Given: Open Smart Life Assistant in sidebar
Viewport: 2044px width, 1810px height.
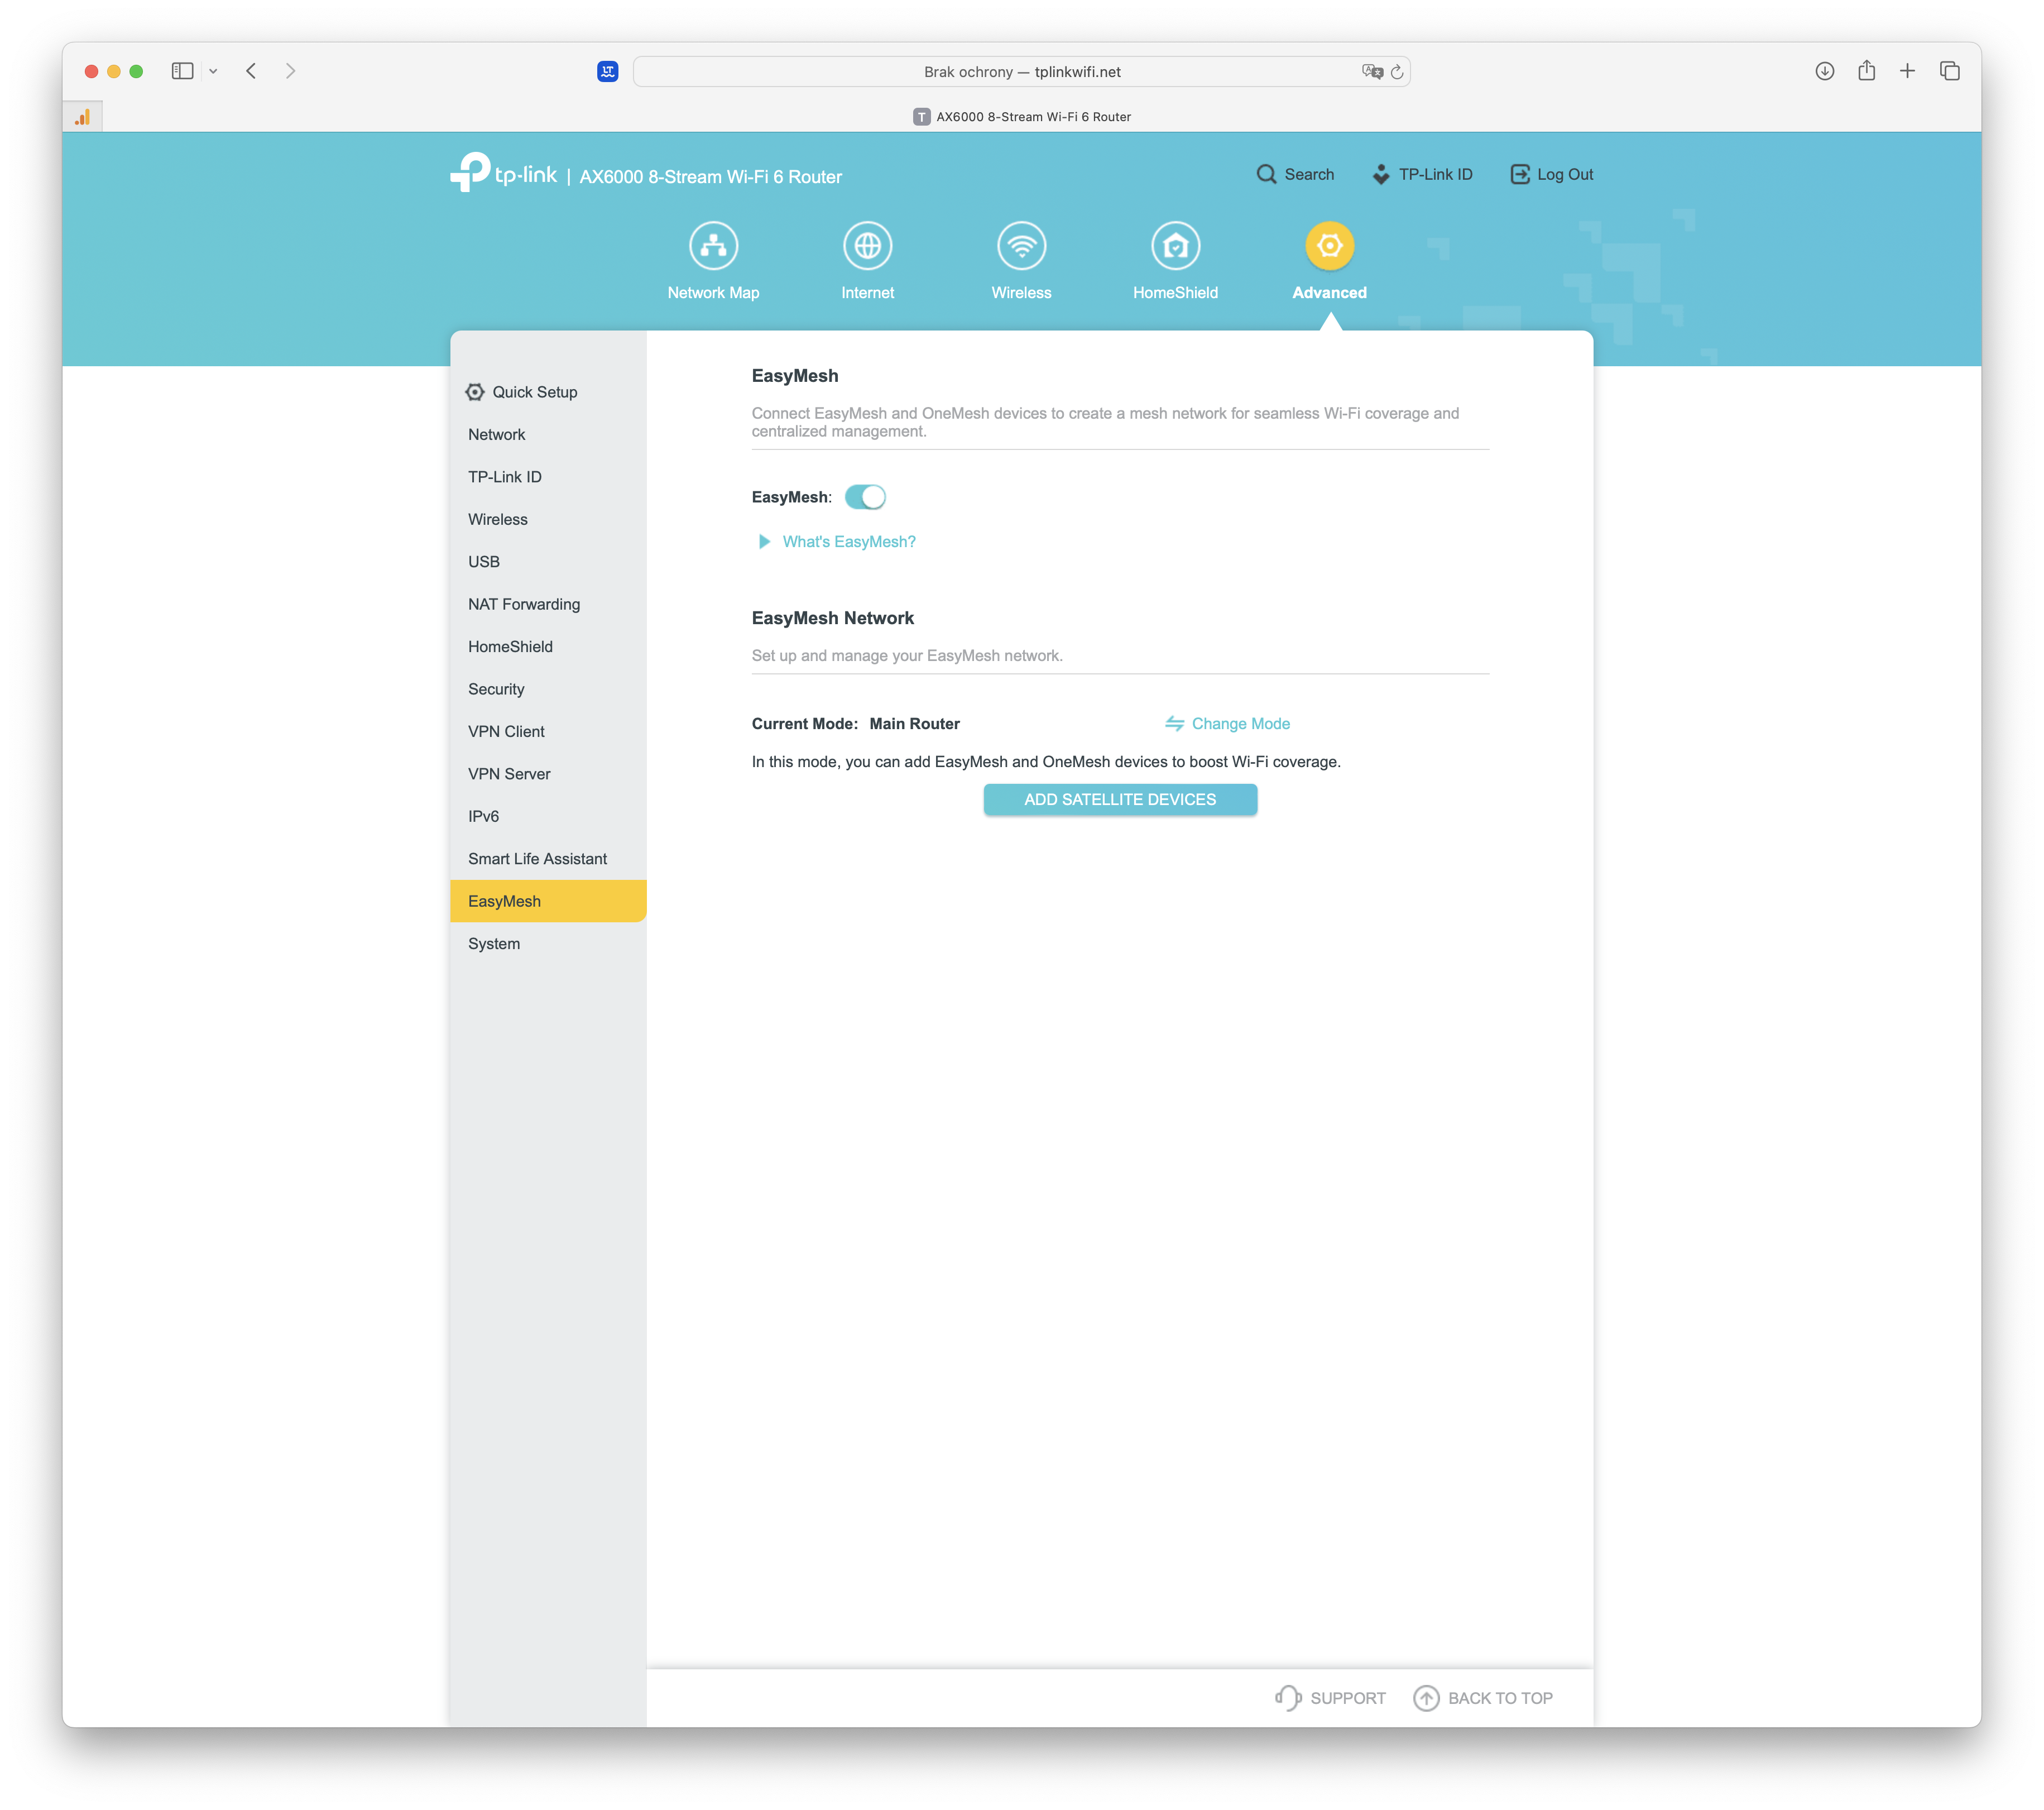Looking at the screenshot, I should click(548, 859).
